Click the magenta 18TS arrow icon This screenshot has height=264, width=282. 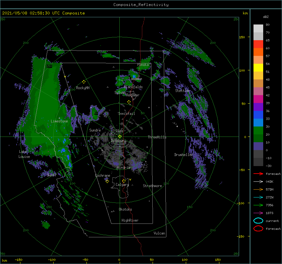(258, 213)
